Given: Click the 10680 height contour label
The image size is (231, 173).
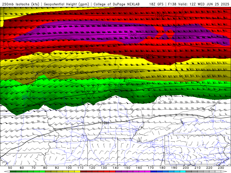Looking at the screenshot, I should point(132,35).
